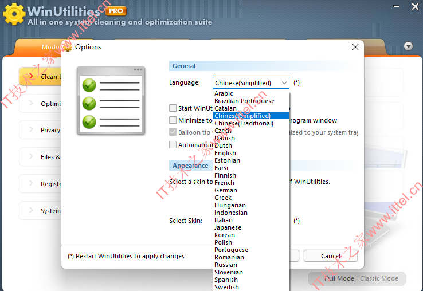Open the Optimize module category
The width and height of the screenshot is (423, 291).
click(41, 104)
